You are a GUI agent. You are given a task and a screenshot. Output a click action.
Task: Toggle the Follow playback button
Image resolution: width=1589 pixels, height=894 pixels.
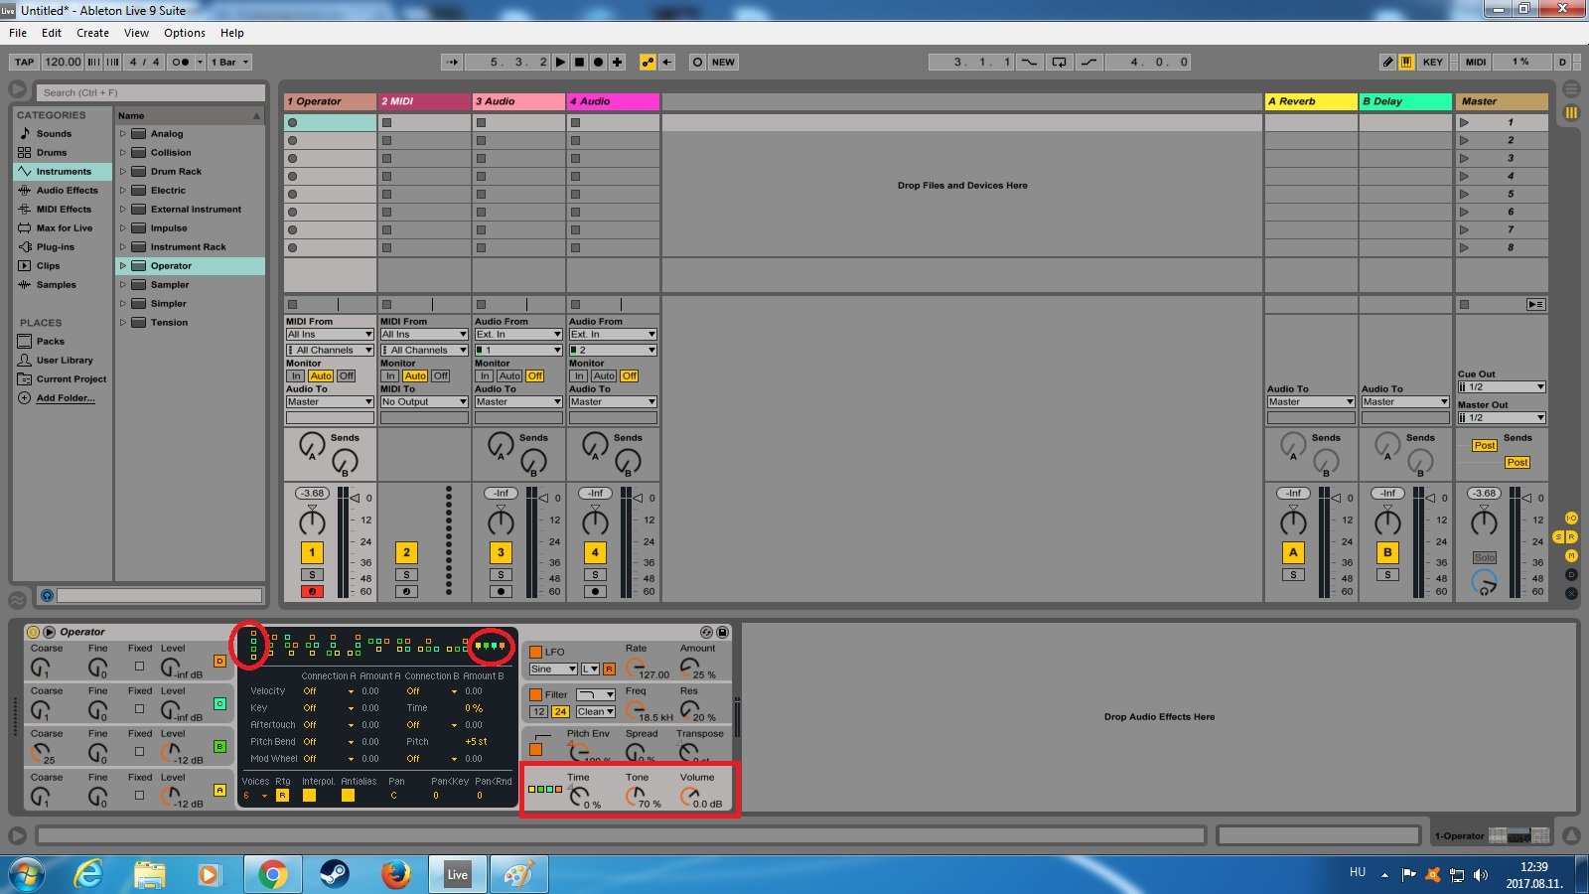click(452, 62)
